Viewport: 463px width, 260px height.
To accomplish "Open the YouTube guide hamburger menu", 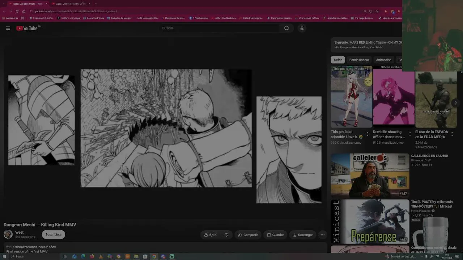I will click(x=8, y=28).
